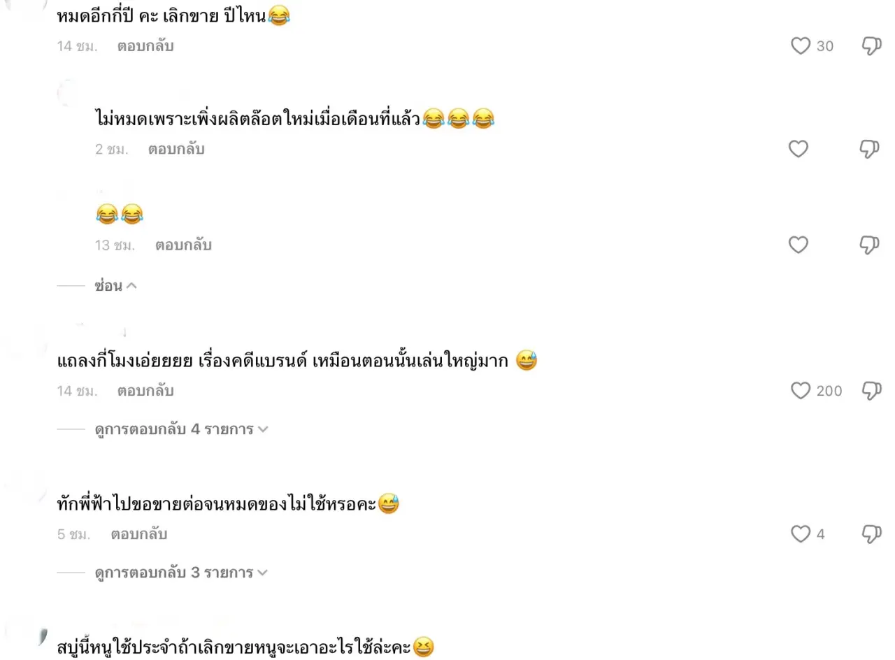Dislike the comment with 30 likes

pos(871,46)
